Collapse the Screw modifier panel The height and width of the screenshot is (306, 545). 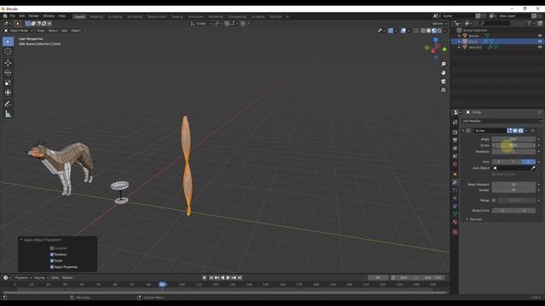[463, 131]
